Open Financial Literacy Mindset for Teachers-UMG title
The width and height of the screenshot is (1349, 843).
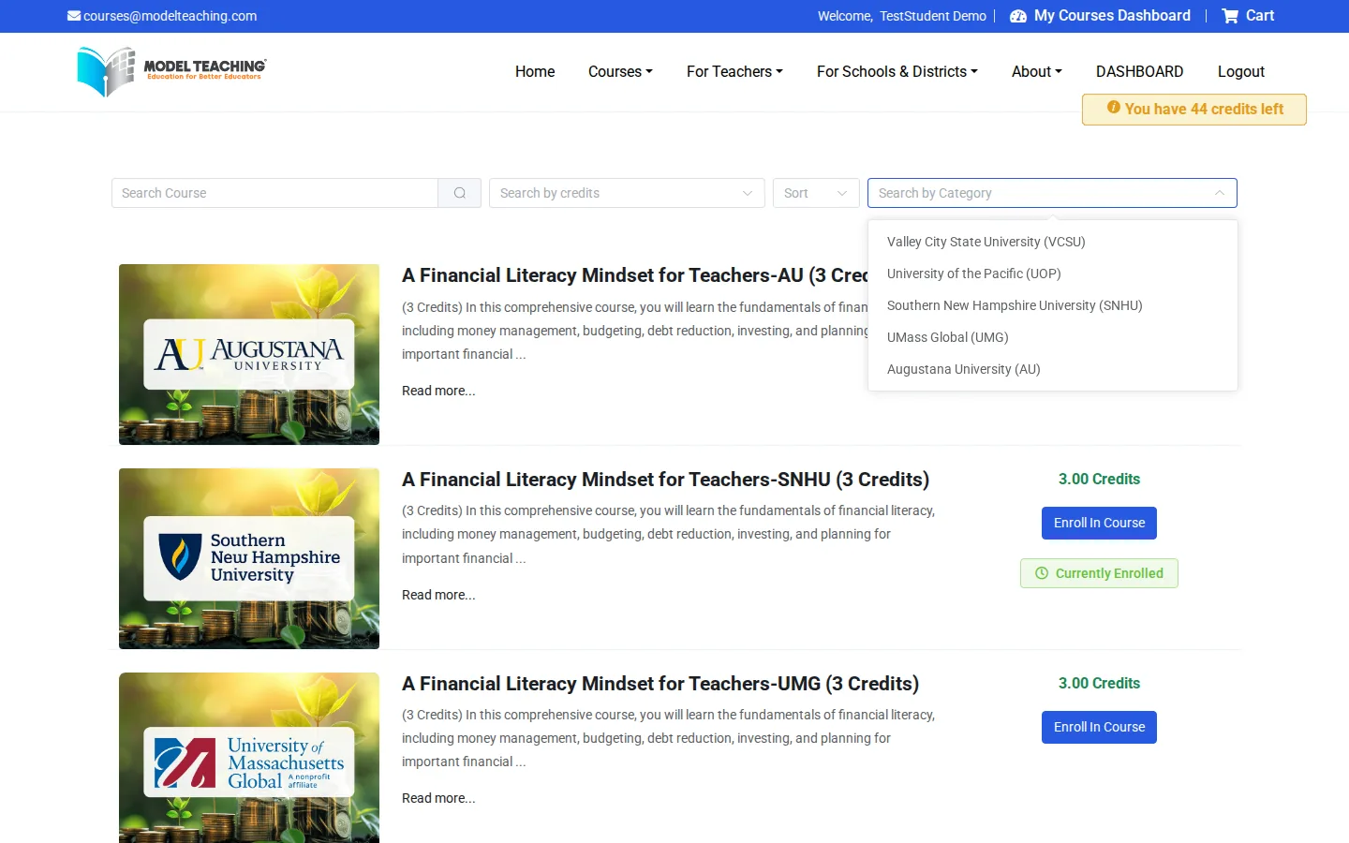660,684
